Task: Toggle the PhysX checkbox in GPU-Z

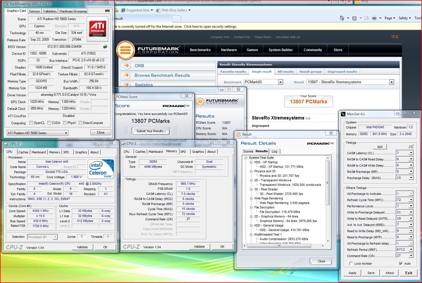Action: tap(65, 123)
